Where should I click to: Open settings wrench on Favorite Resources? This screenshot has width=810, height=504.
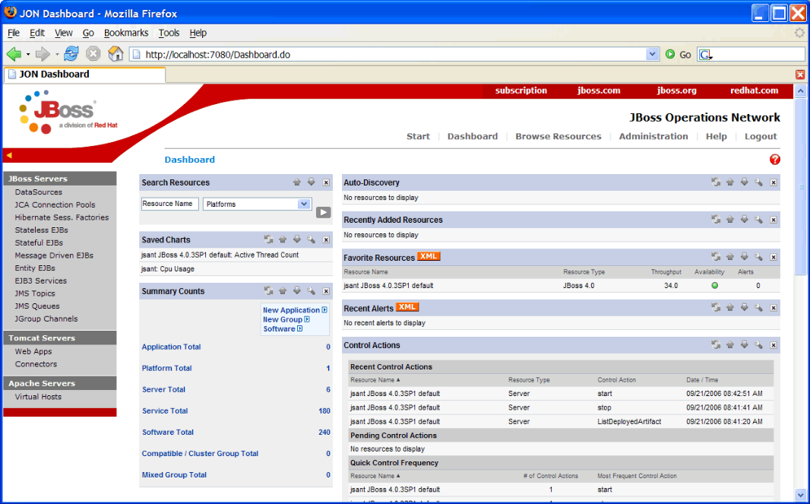758,257
